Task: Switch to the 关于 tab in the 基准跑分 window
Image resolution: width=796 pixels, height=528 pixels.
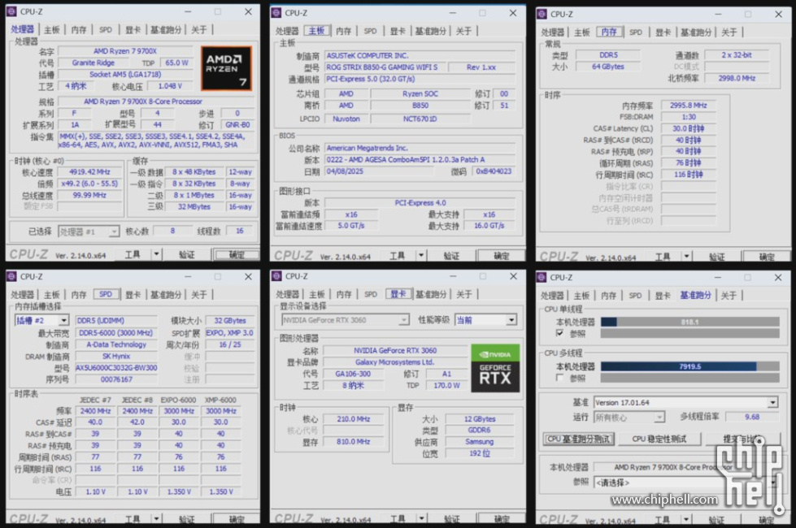Action: coord(729,295)
